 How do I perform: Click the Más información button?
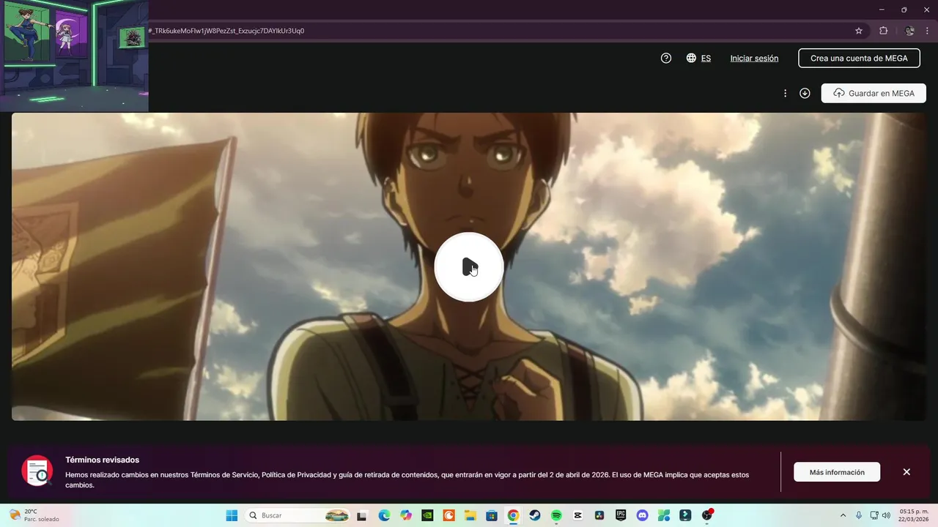(837, 472)
